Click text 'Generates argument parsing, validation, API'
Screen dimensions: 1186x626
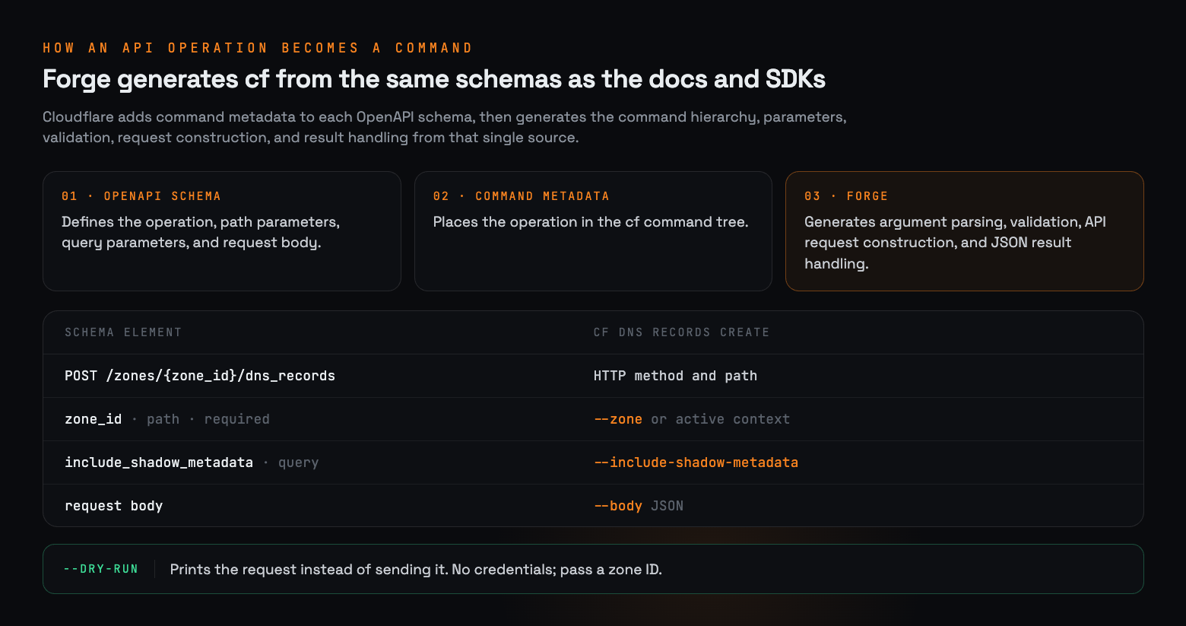click(x=955, y=222)
